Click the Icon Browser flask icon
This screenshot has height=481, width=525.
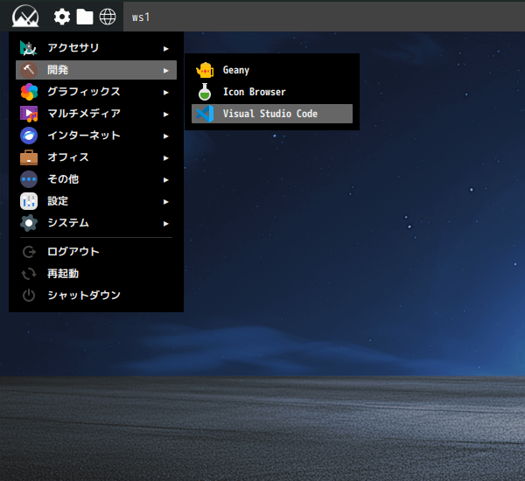[x=205, y=92]
